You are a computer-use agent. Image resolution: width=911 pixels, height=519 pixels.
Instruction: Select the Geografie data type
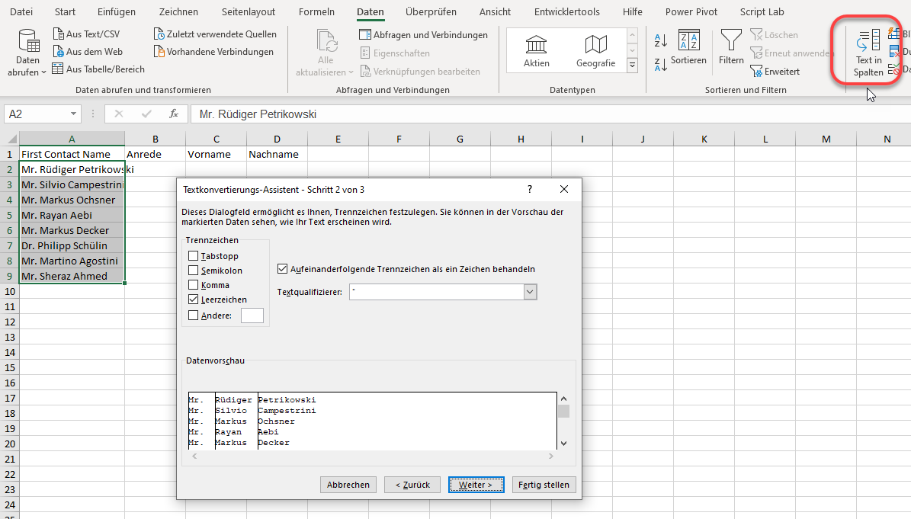coord(595,50)
